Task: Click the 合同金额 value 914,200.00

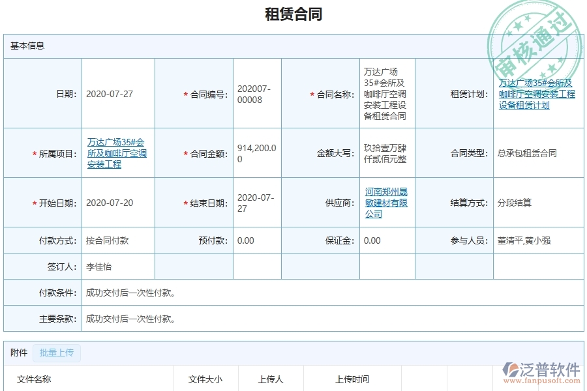Action: tap(254, 152)
